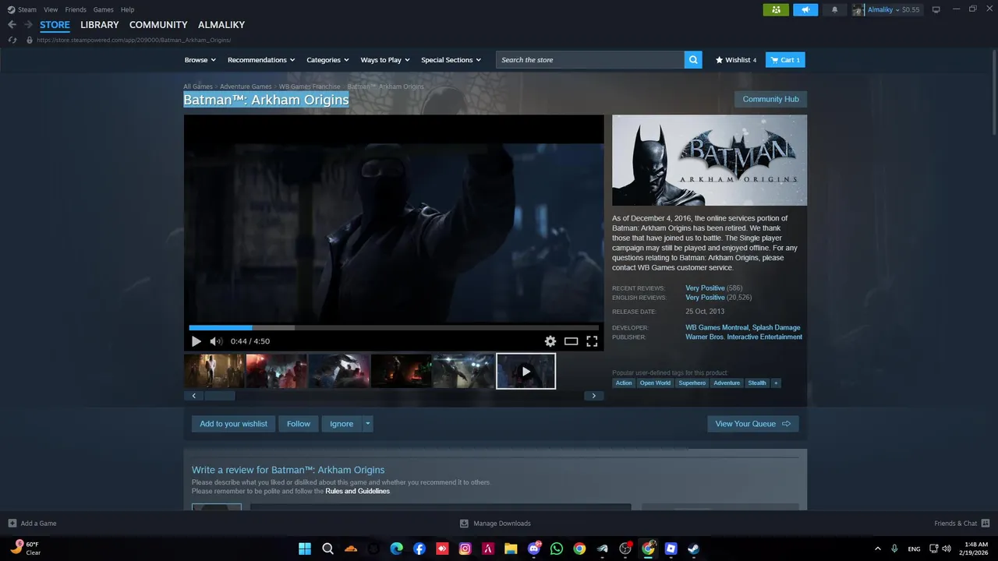Click the Open World tag
Viewport: 998px width, 561px height.
655,383
